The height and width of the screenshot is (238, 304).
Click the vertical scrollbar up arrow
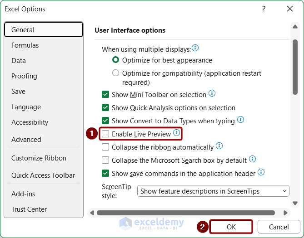pos(295,27)
